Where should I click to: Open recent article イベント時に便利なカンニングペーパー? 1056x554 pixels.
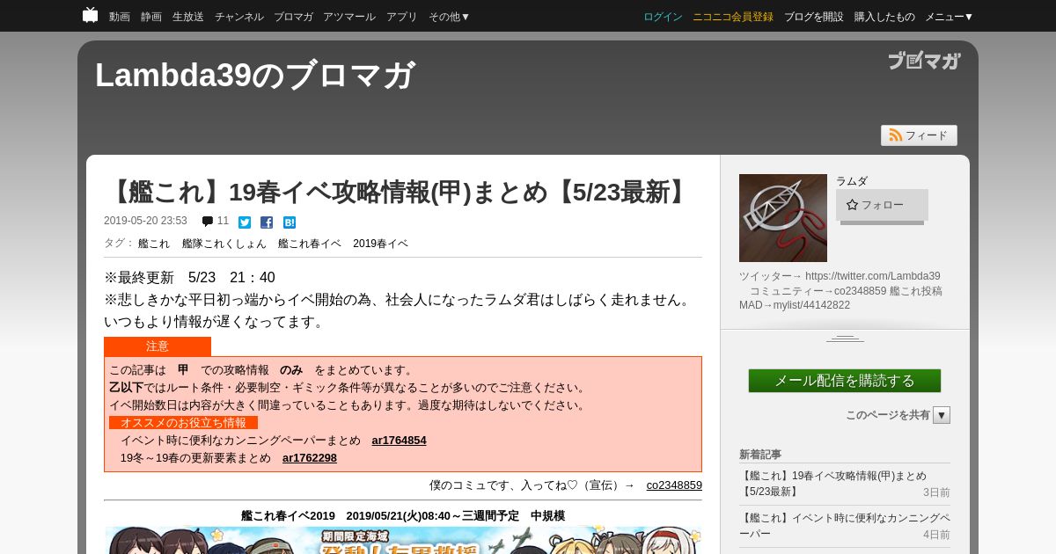845,526
